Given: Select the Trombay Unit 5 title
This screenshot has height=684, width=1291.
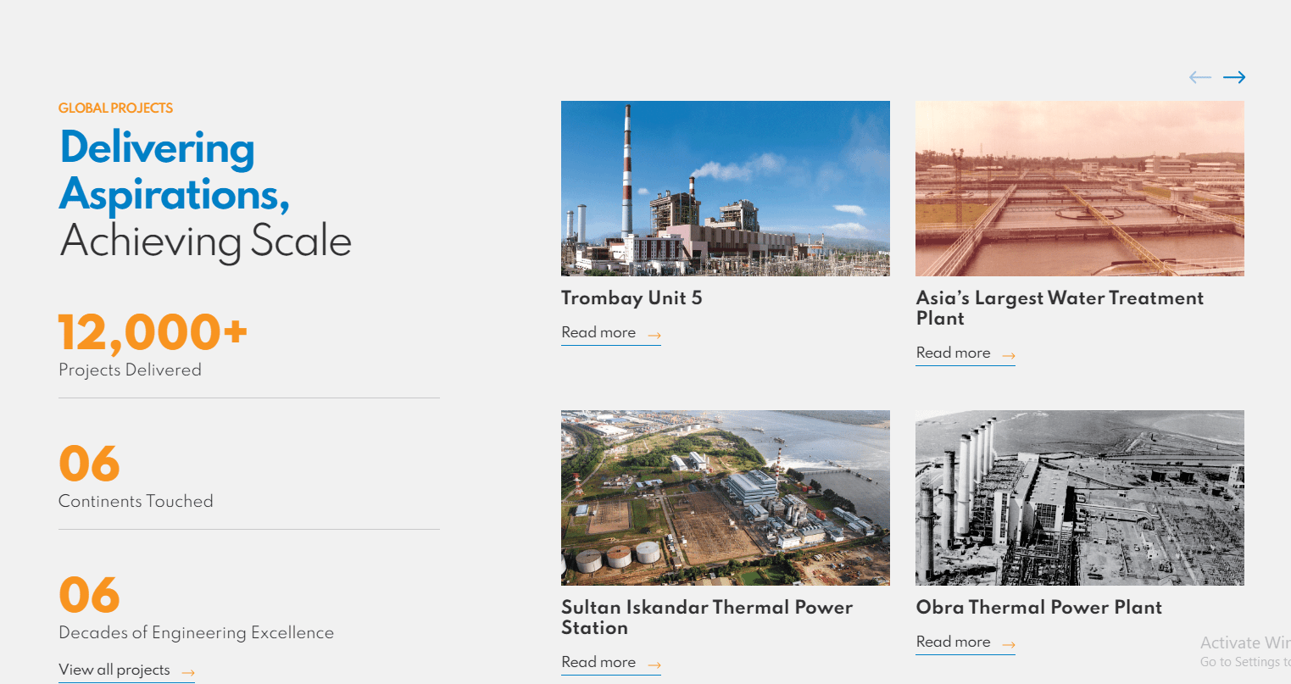Looking at the screenshot, I should [x=632, y=298].
